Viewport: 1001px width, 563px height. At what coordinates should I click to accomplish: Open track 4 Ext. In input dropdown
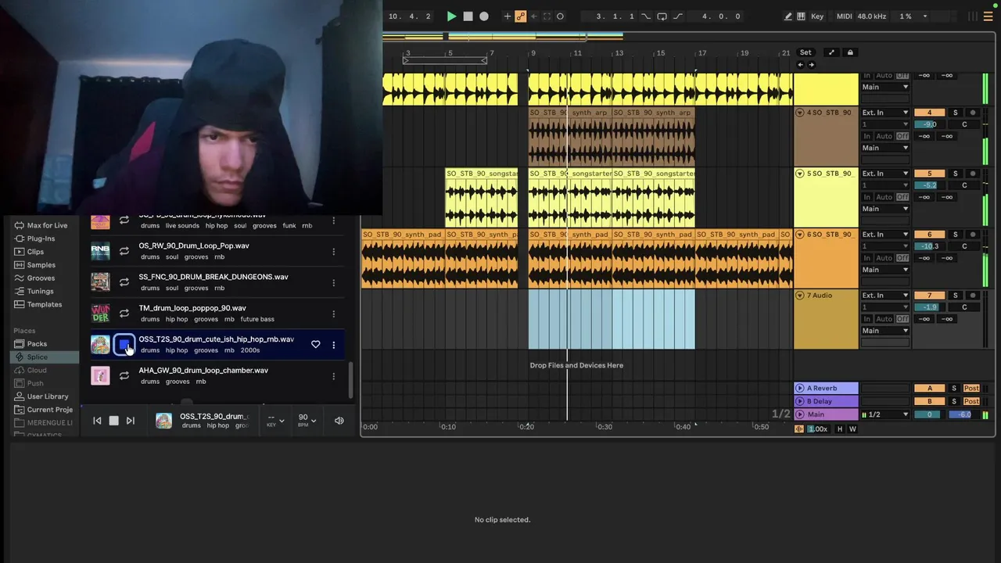(x=885, y=113)
